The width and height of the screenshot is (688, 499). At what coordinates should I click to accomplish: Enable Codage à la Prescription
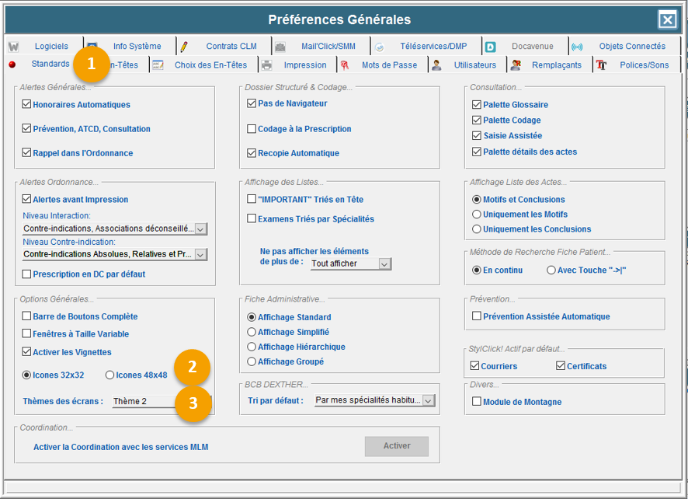coord(252,129)
